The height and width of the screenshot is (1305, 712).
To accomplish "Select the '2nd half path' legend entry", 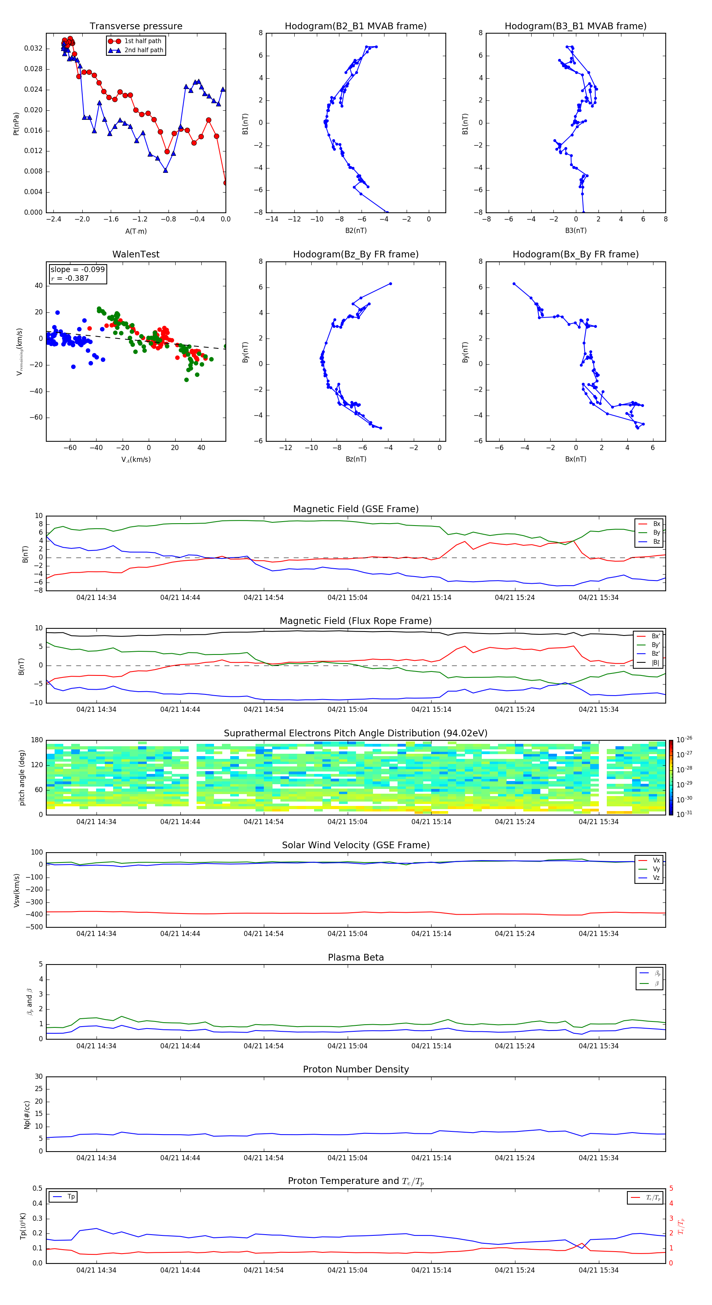I will (136, 50).
